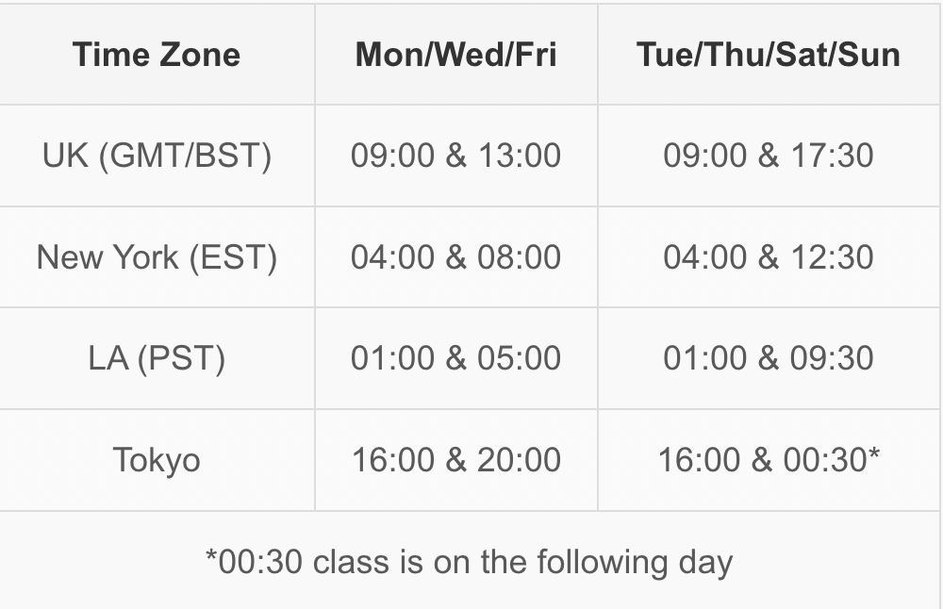
Task: Click the 04:00 & 12:30 New York cell
Action: (769, 257)
